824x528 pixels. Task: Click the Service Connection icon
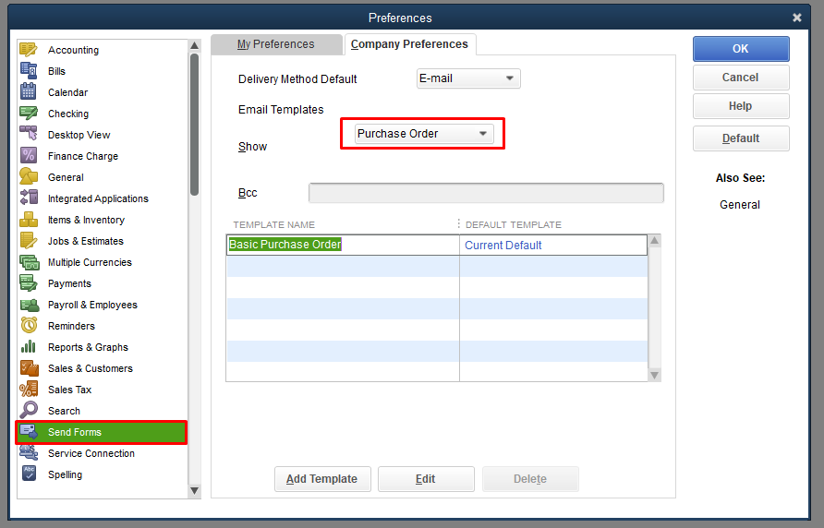tap(29, 452)
